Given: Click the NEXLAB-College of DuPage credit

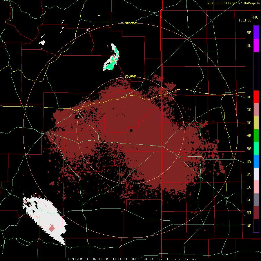Looking at the screenshot, I should click(x=233, y=3).
